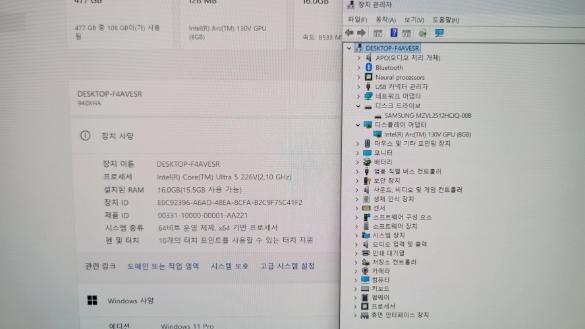The height and width of the screenshot is (329, 585).
Task: Click the Back arrow in Device Manager toolbar
Action: (349, 33)
